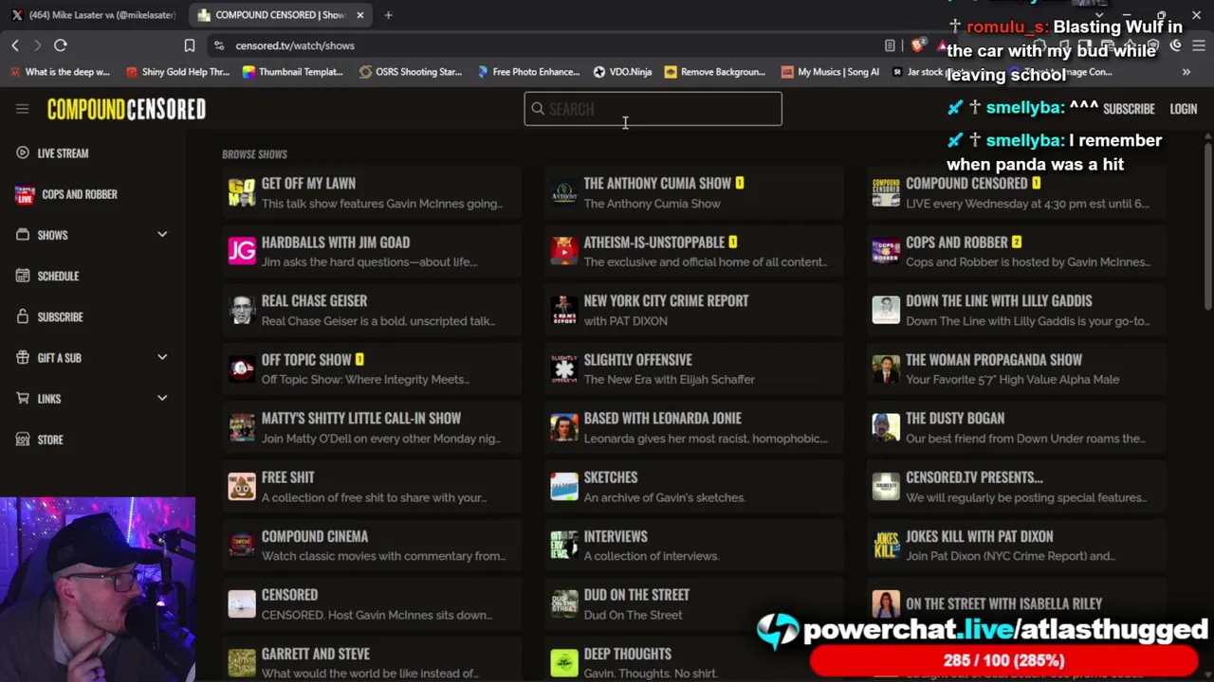Open The Anthony Cumia Show thumbnail
The width and height of the screenshot is (1214, 682).
pos(564,192)
